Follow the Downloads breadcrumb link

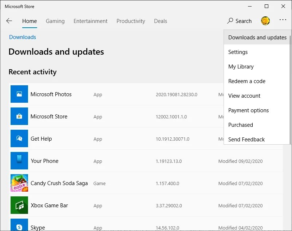(23, 37)
